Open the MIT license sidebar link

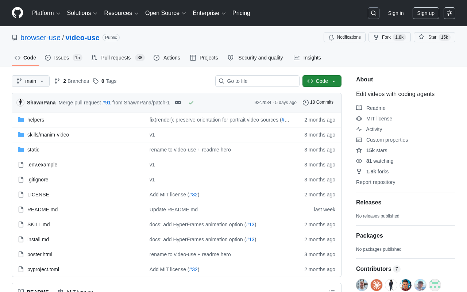(x=374, y=119)
